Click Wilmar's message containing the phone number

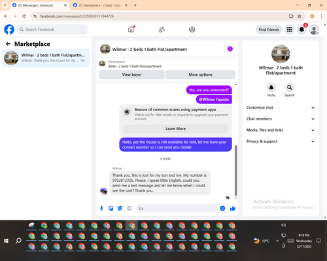pos(160,183)
